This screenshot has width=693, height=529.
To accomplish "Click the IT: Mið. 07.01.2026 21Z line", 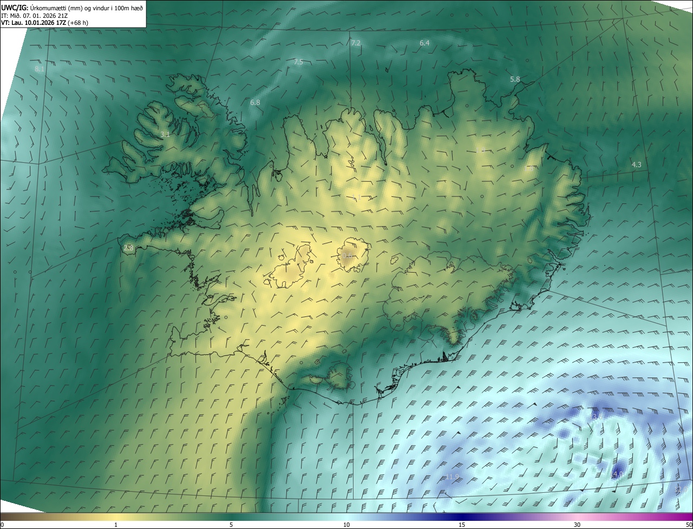I will [x=34, y=15].
